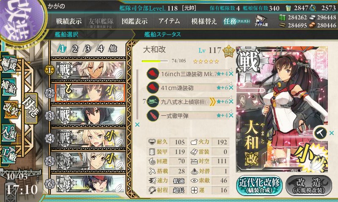Image resolution: width=338 pixels, height=202 pixels.
Task: Select the 16inch三連装砲 Mk.7 equipment icon
Action: point(153,74)
